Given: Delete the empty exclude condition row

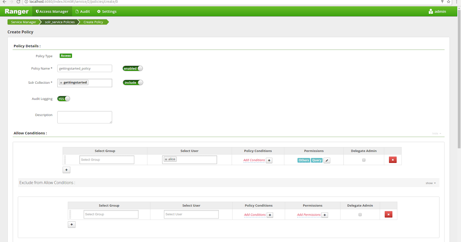Looking at the screenshot, I should pos(388,214).
